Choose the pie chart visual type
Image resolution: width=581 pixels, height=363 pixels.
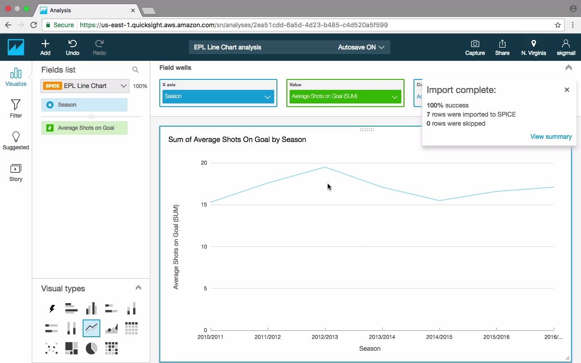[91, 348]
